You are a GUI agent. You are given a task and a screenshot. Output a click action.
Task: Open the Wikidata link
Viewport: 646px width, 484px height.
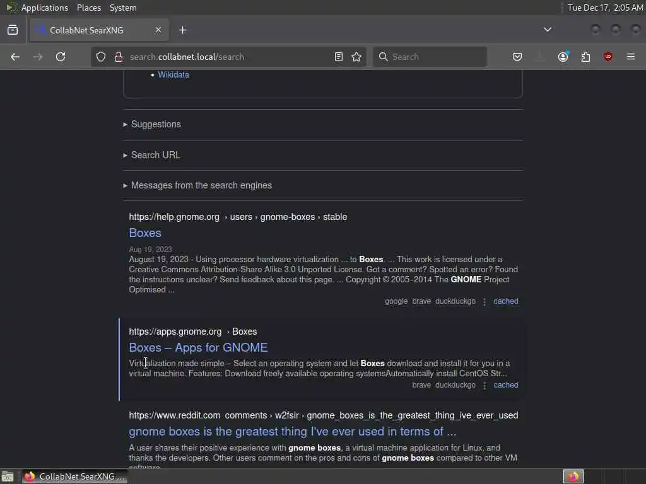click(x=173, y=75)
